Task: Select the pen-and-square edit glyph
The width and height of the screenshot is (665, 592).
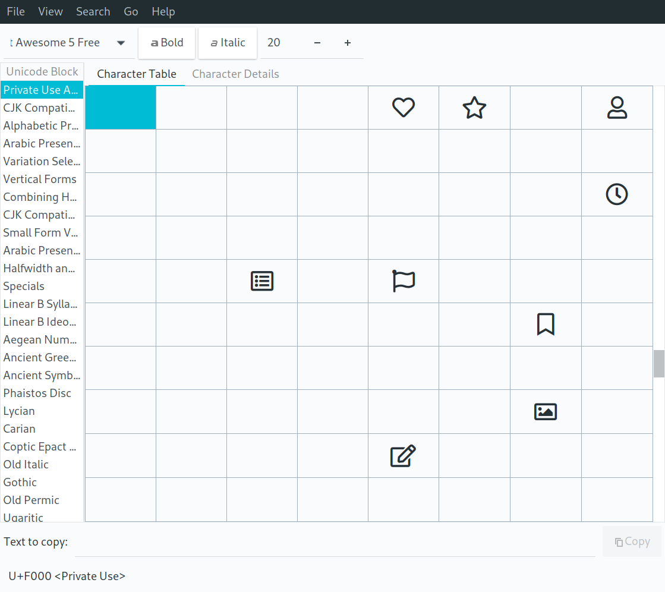Action: (x=404, y=455)
